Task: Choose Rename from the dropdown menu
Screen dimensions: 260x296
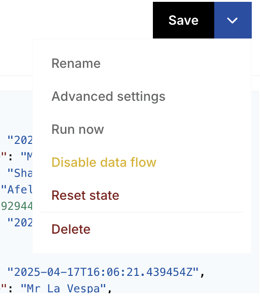Action: tap(76, 63)
